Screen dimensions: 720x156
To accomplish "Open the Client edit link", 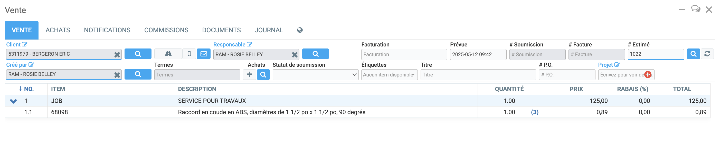I will 25,44.
